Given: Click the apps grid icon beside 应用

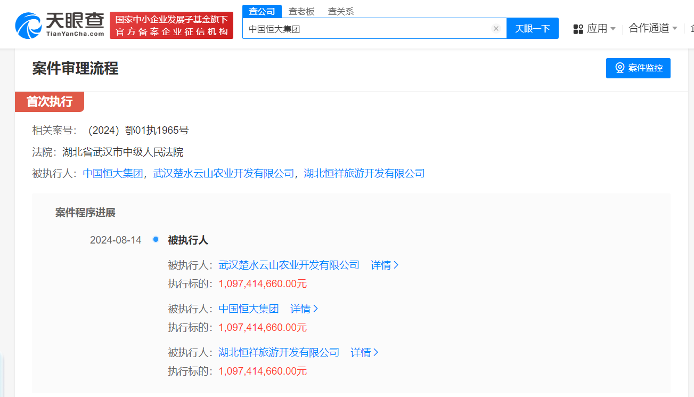Looking at the screenshot, I should point(578,28).
